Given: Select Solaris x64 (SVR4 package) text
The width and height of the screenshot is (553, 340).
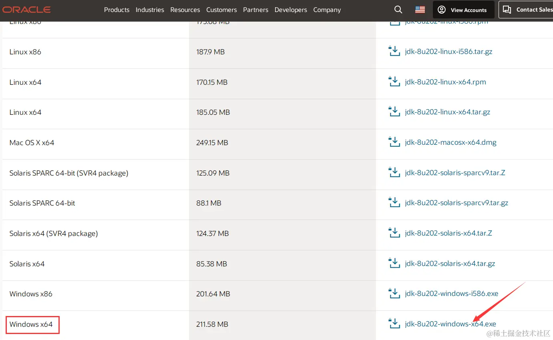Looking at the screenshot, I should (x=54, y=234).
